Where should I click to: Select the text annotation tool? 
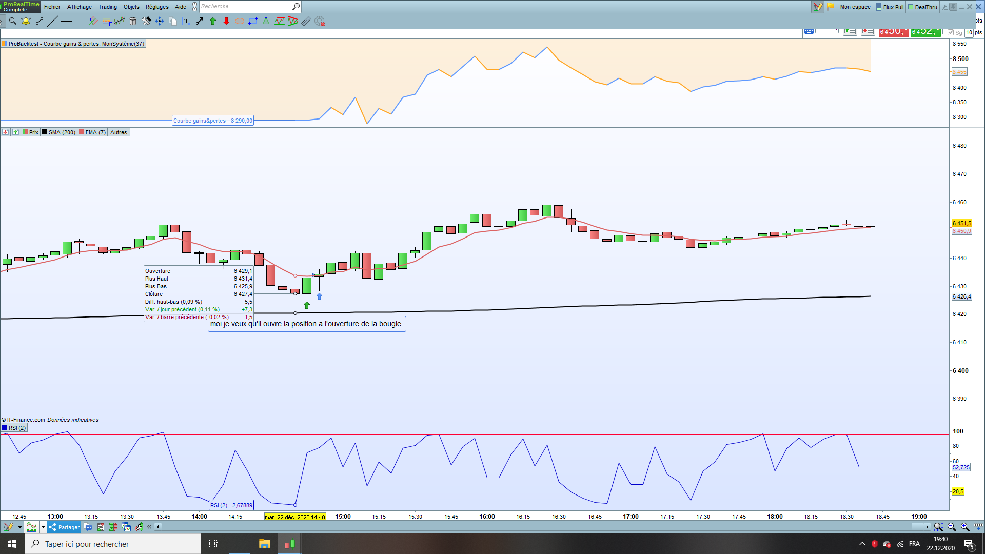tap(186, 21)
